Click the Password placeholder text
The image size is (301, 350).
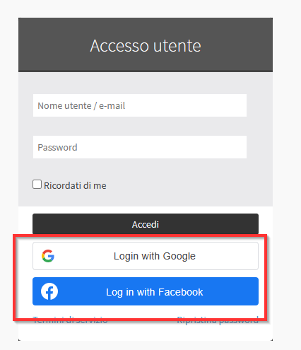pos(57,148)
